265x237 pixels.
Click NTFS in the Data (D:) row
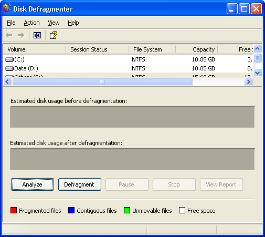139,68
